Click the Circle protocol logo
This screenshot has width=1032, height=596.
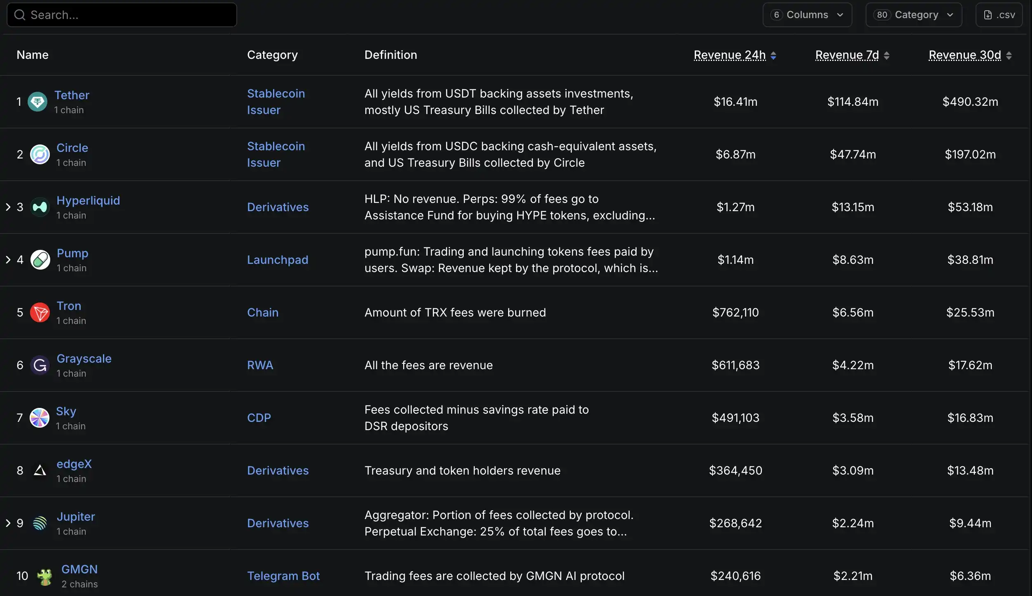(40, 154)
